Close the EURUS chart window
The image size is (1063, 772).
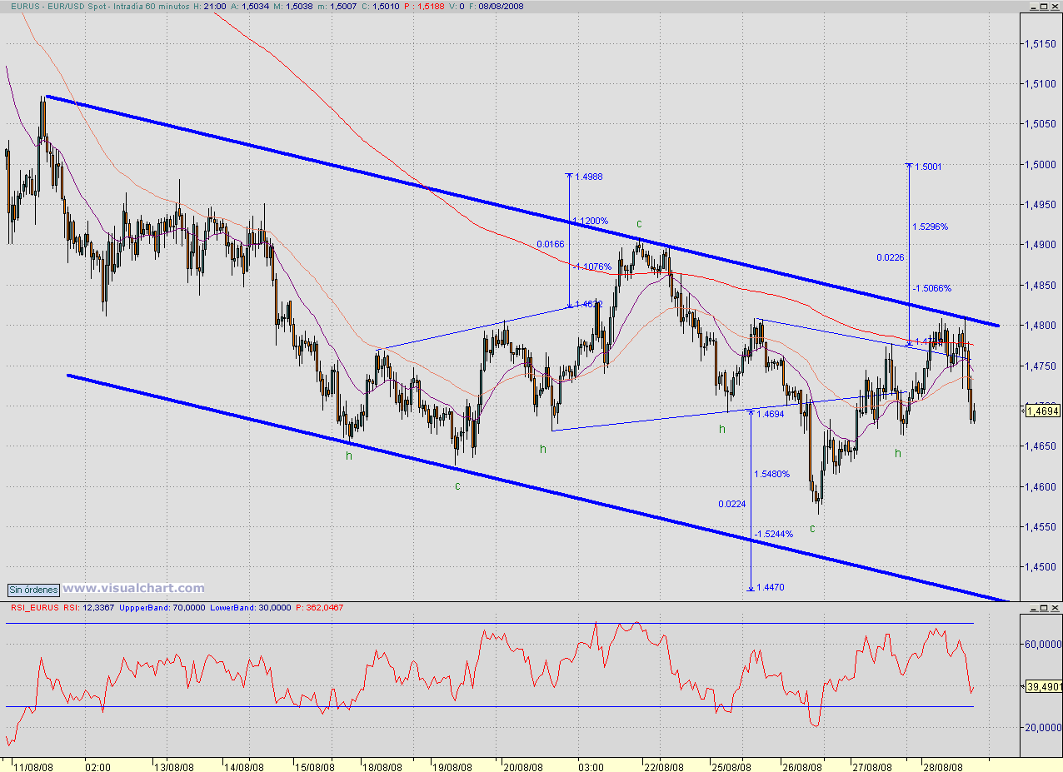1056,6
